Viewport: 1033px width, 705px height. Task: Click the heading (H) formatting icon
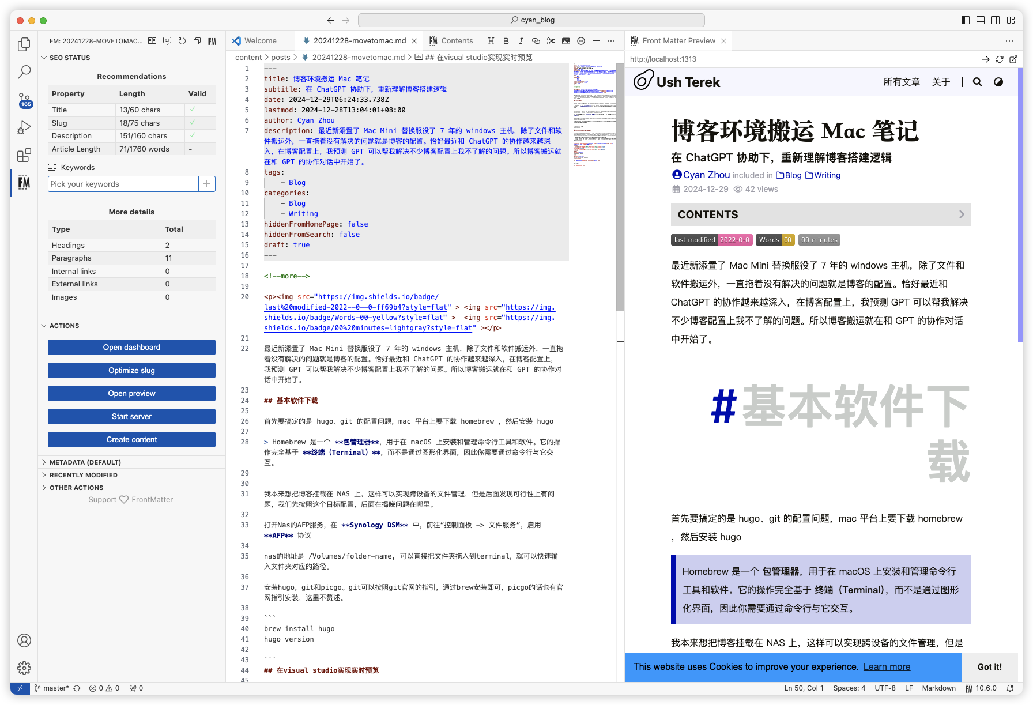pyautogui.click(x=491, y=41)
